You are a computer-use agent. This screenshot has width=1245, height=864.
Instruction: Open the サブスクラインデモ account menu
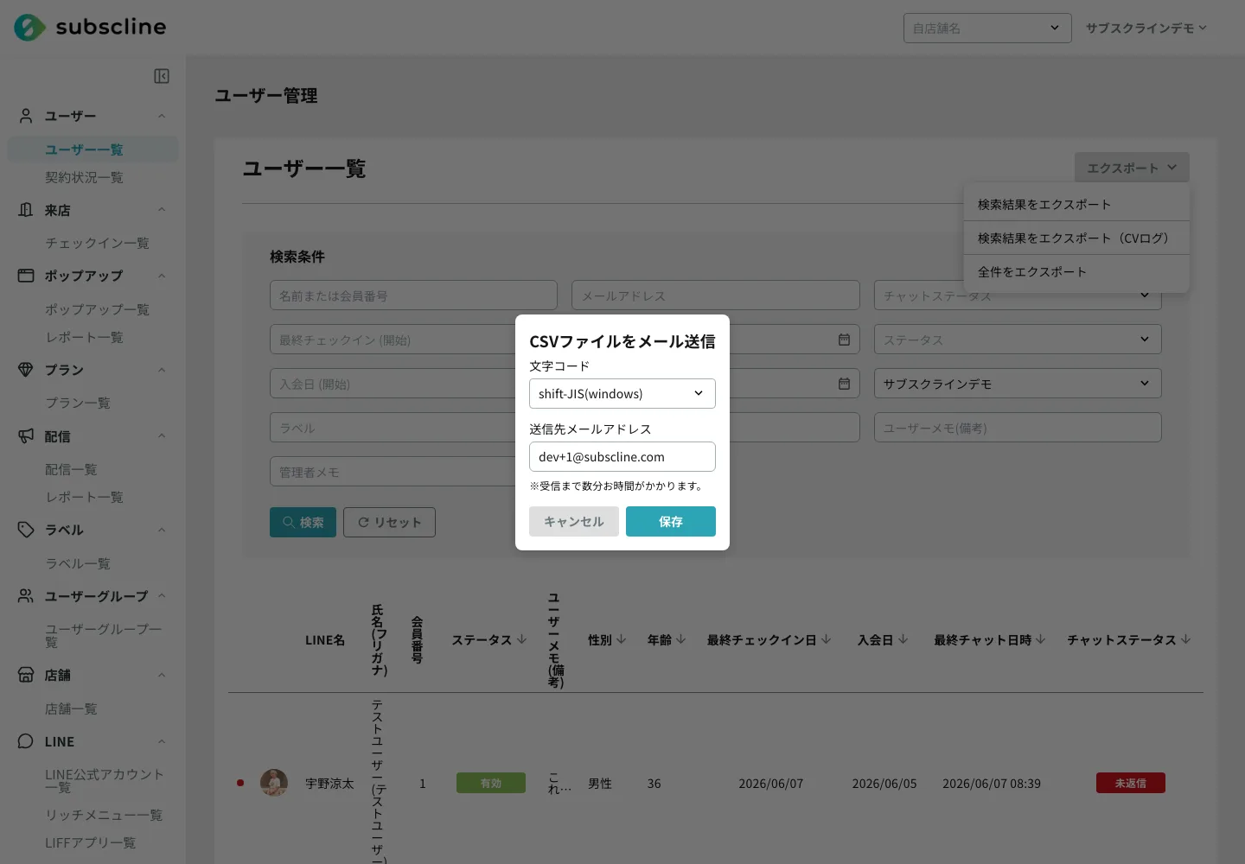coord(1146,29)
